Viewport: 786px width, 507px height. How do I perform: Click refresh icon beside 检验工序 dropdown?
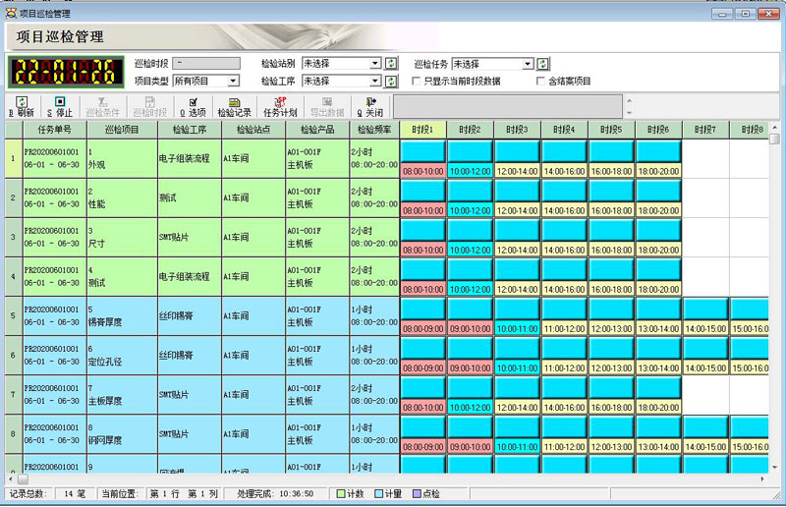pos(390,81)
